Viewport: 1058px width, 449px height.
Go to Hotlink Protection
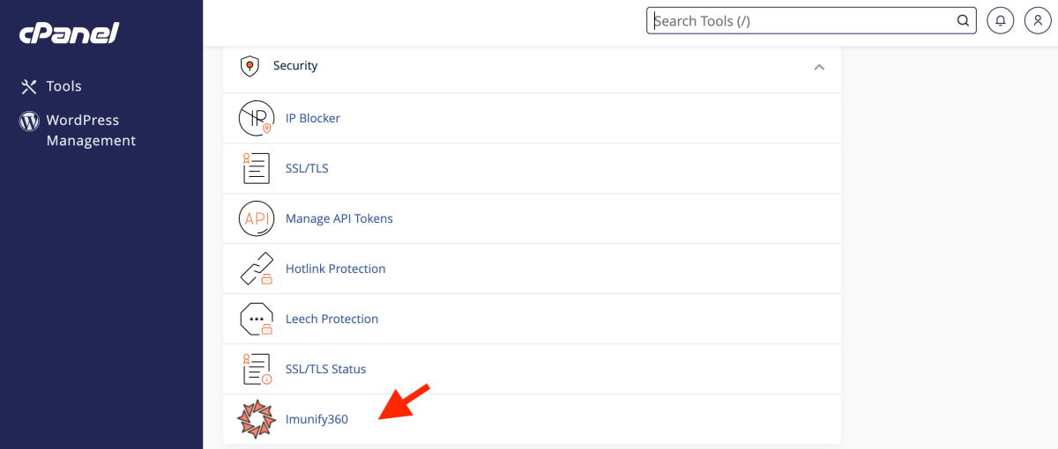coord(335,269)
